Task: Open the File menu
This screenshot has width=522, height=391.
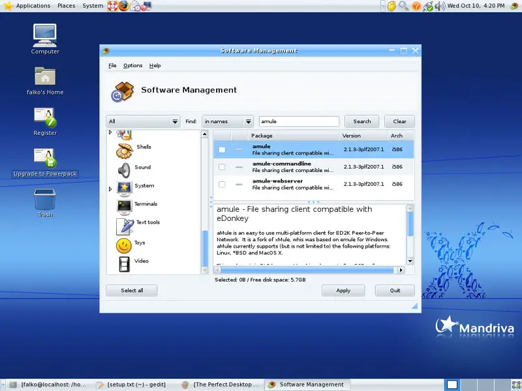Action: tap(112, 66)
